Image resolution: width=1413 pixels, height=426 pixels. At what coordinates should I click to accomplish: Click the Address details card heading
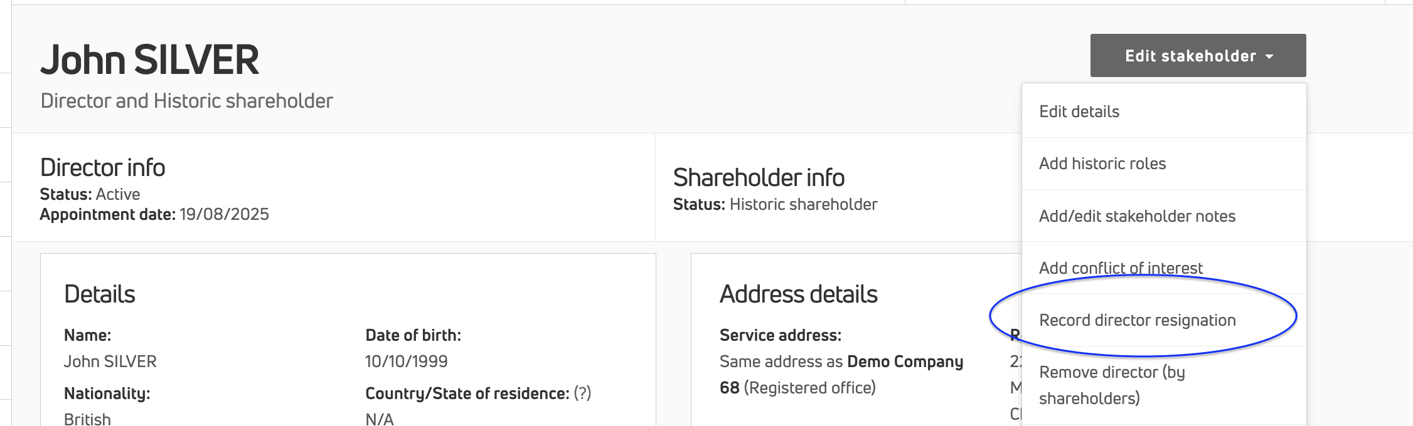[798, 294]
